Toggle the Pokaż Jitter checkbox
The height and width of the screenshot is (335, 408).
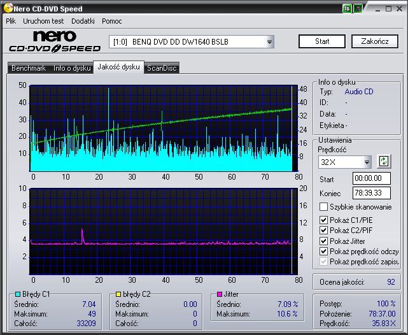pyautogui.click(x=323, y=241)
